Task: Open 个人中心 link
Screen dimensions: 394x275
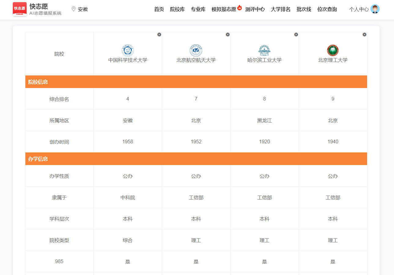Action: [x=359, y=9]
